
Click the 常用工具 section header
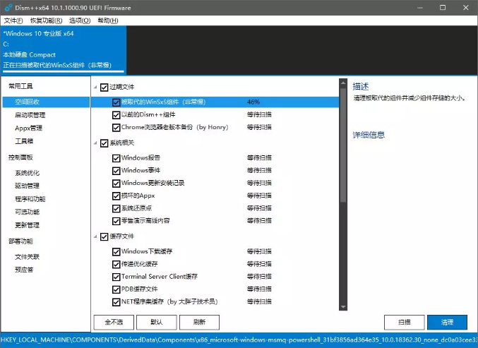20,86
